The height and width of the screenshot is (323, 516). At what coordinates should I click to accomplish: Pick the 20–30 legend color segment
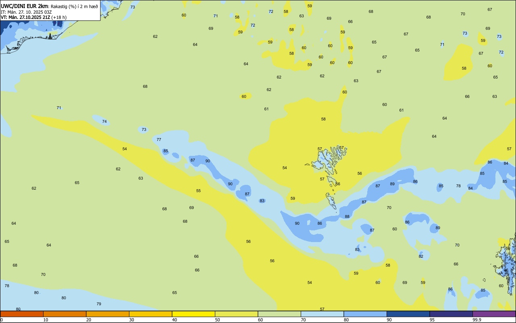pyautogui.click(x=108, y=314)
